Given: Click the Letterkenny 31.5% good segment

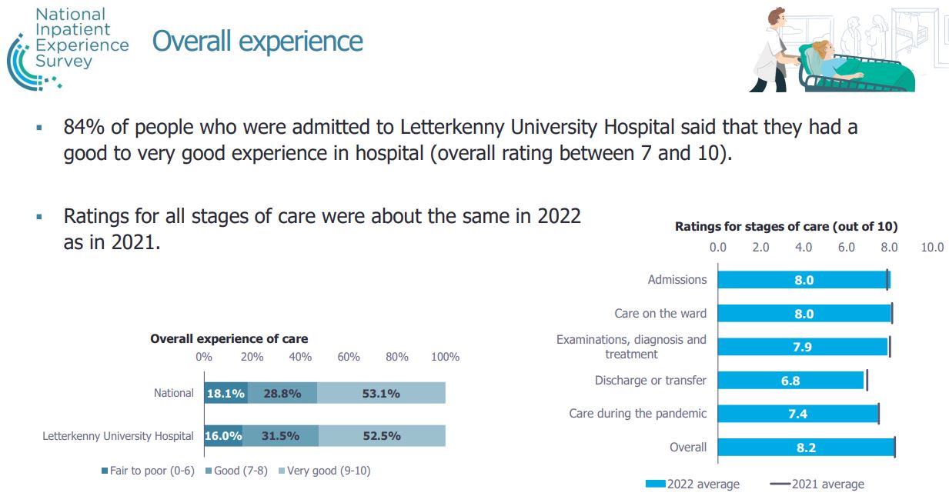Looking at the screenshot, I should tap(280, 436).
